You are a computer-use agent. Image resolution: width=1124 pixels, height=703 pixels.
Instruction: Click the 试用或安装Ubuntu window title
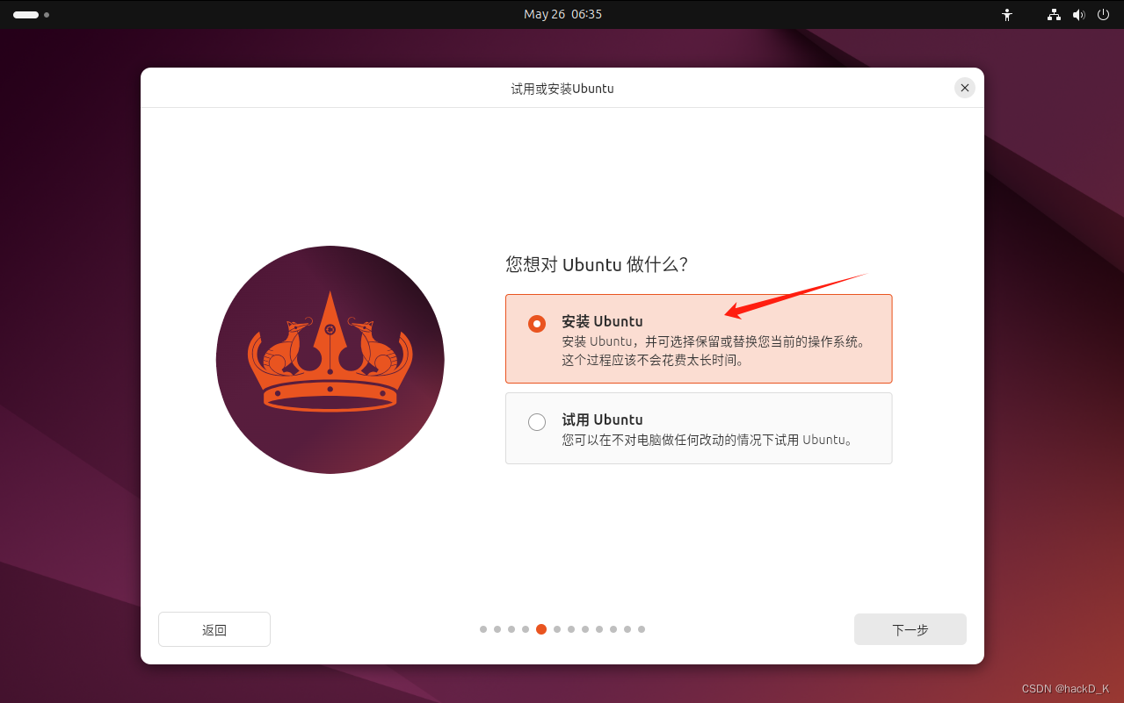point(562,89)
